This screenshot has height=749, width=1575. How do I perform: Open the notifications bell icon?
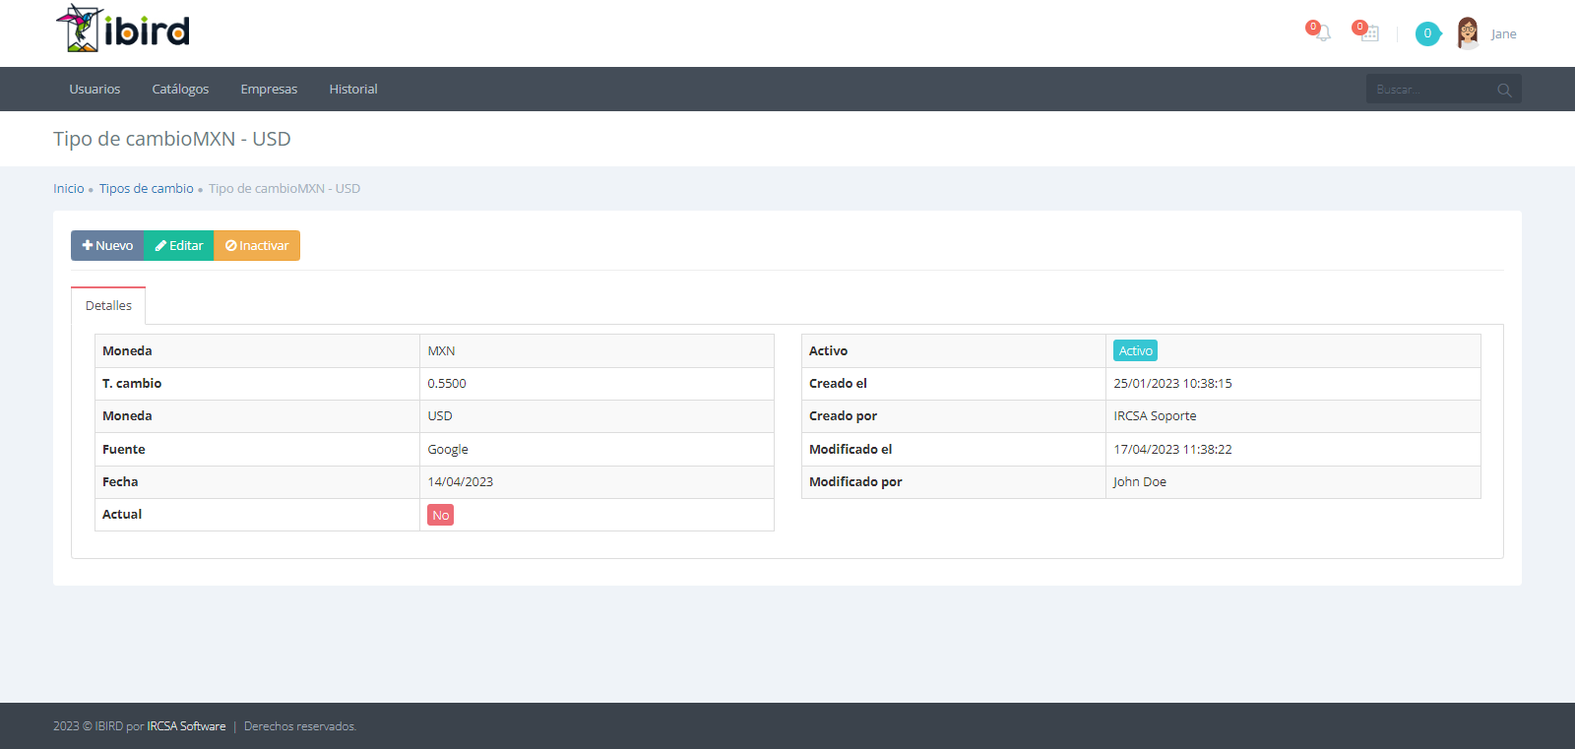[1322, 33]
